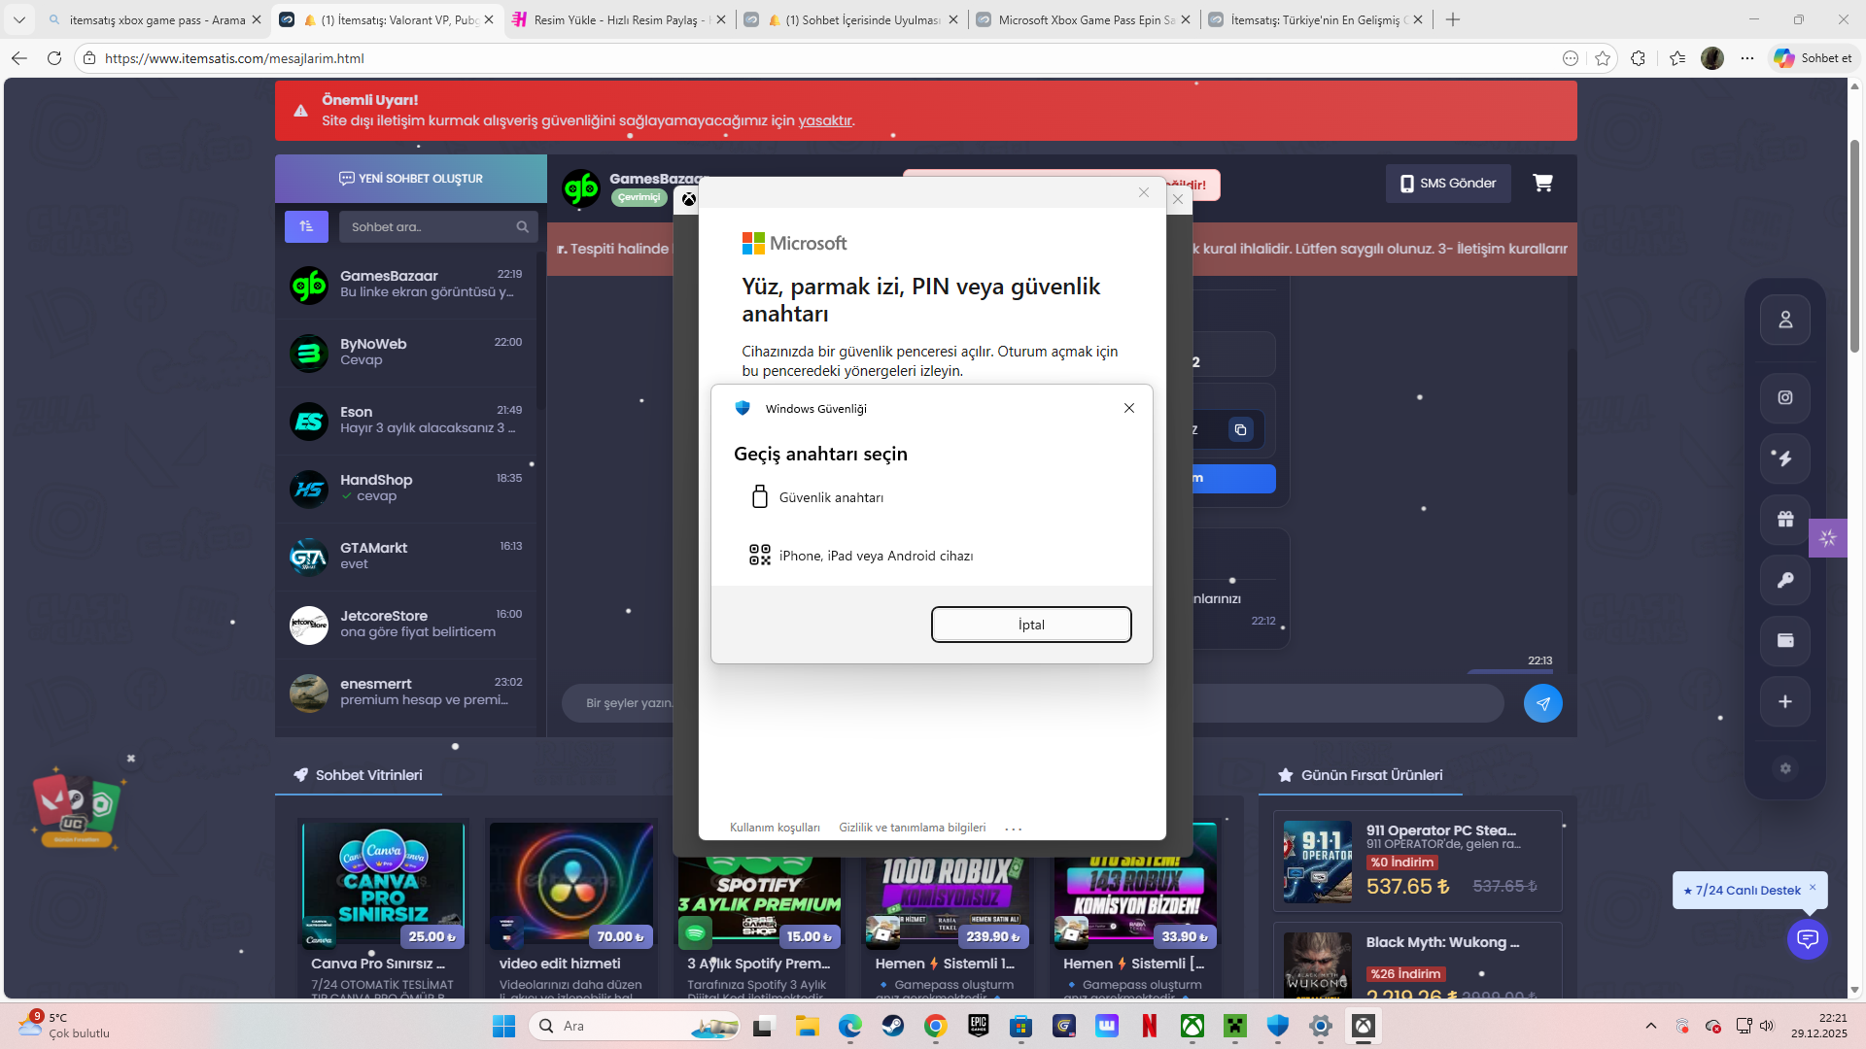The height and width of the screenshot is (1049, 1866).
Task: Switch to the 'Sohbet İçerisinde Uyulması' tab
Action: 851,19
